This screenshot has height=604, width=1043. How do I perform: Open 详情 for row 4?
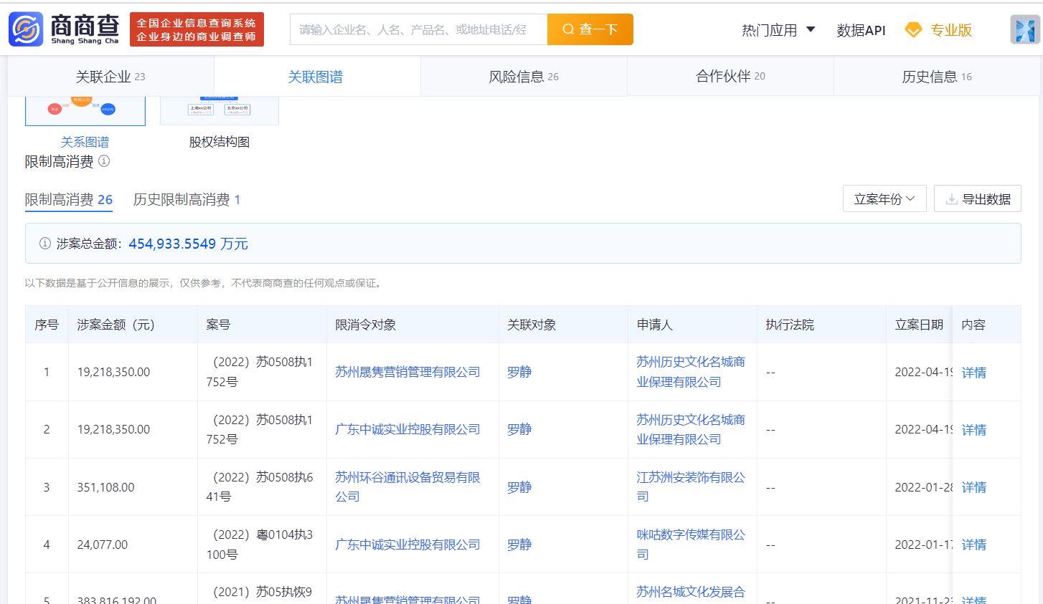point(974,545)
